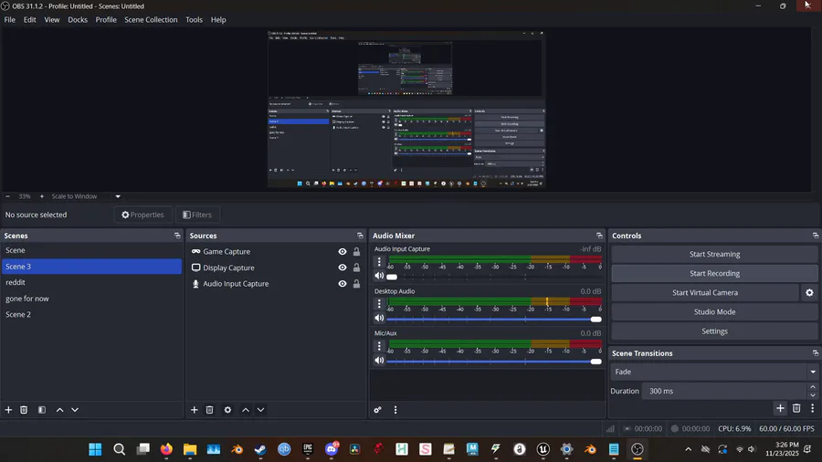Zoom out preview with minus icon
822x462 pixels.
pyautogui.click(x=8, y=196)
